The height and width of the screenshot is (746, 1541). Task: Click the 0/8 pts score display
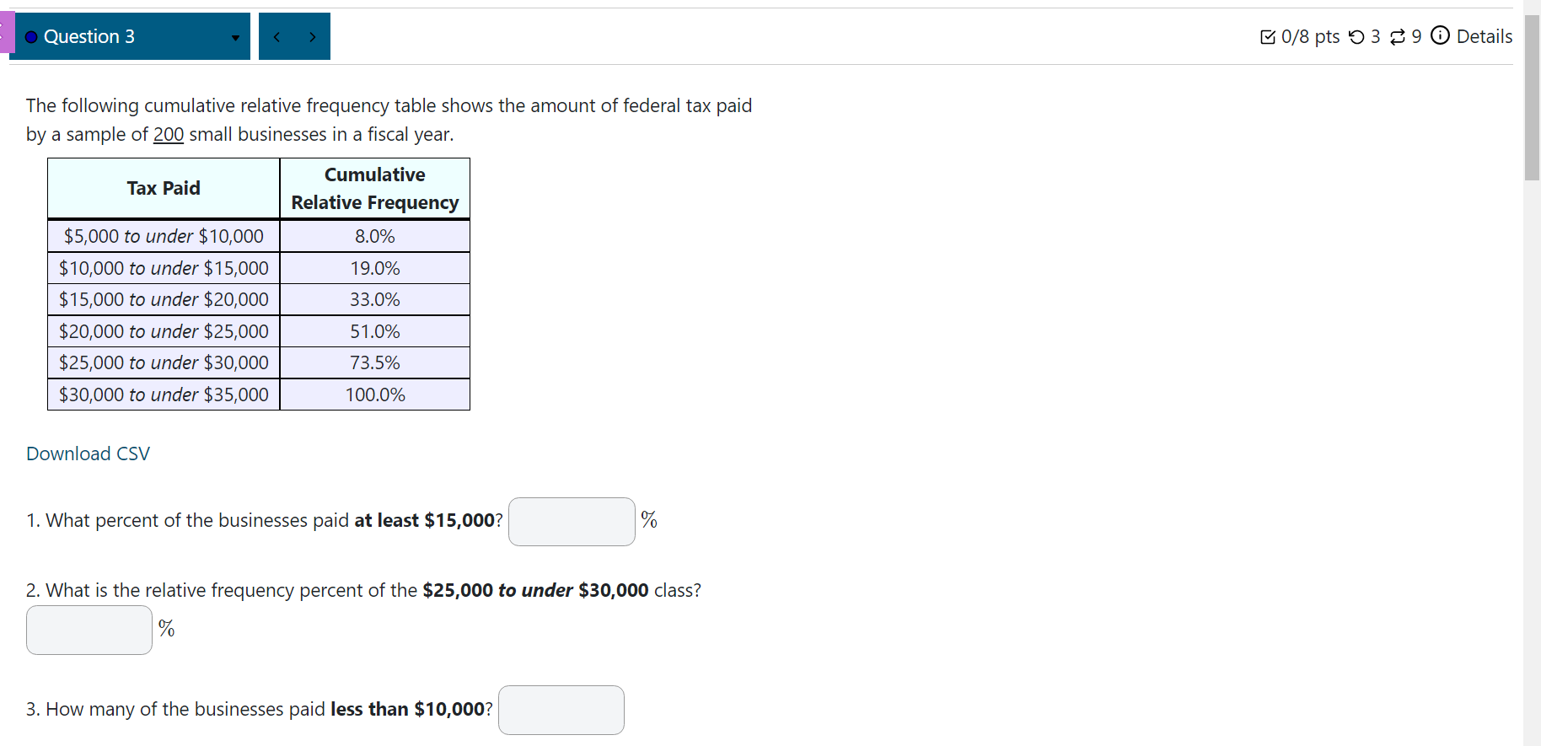pyautogui.click(x=1309, y=36)
